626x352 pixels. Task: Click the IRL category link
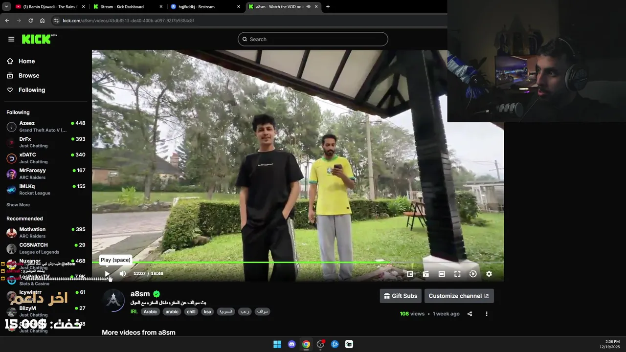click(x=134, y=311)
